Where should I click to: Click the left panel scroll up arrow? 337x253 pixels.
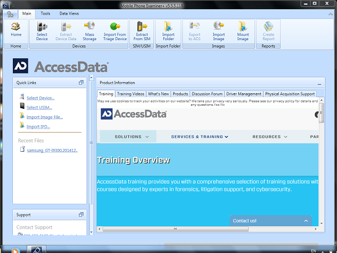91,77
